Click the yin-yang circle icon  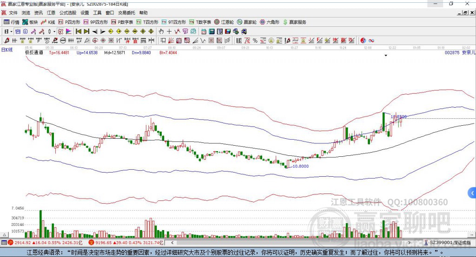(x=363, y=41)
